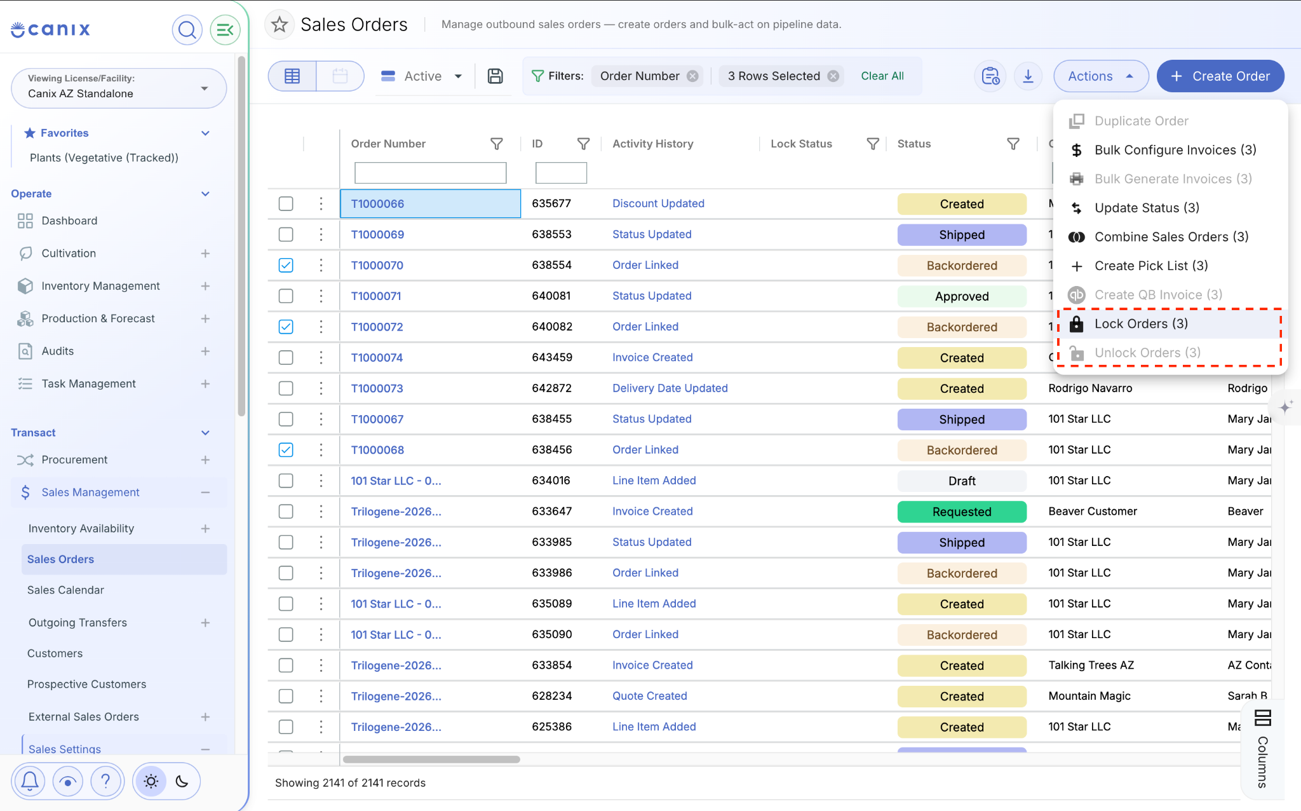Click Clear All filters link
Image resolution: width=1301 pixels, height=811 pixels.
click(882, 76)
